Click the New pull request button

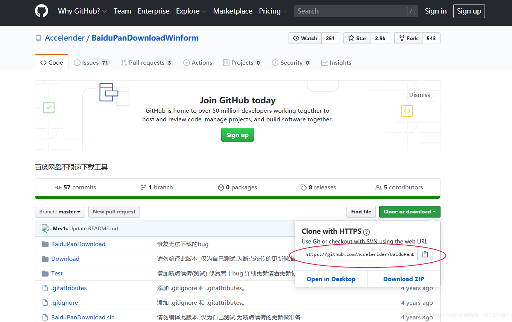tap(114, 212)
